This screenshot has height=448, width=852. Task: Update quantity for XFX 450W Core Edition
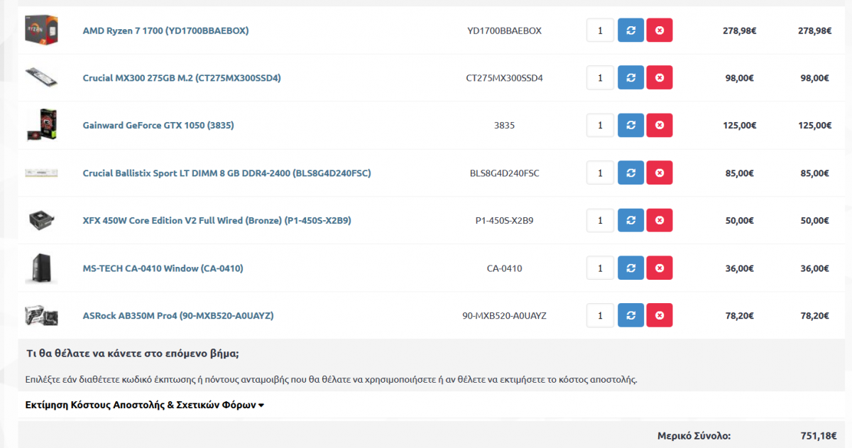coord(630,220)
